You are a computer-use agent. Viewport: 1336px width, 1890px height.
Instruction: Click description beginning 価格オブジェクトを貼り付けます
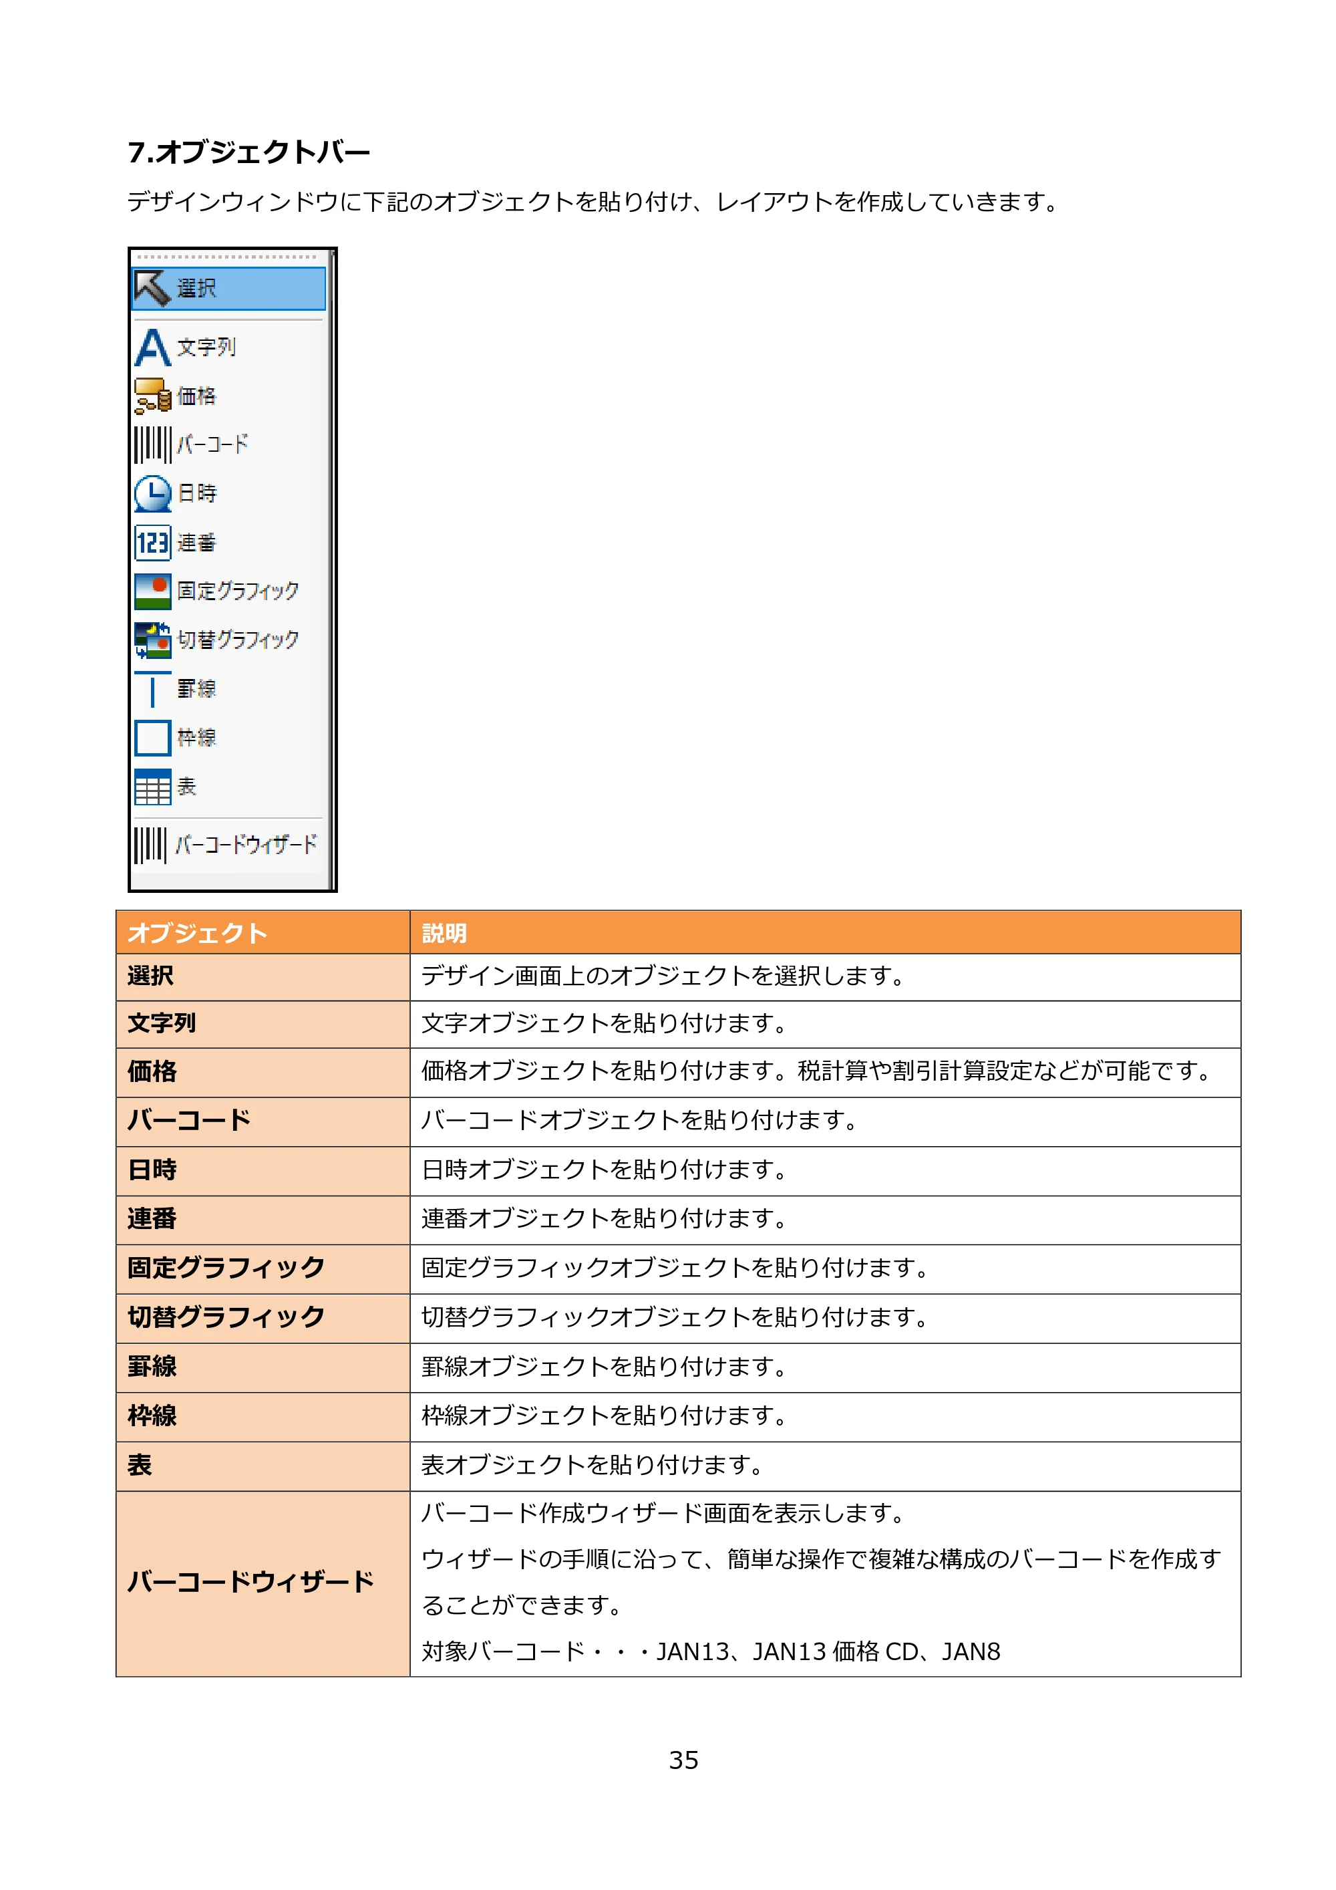coord(818,1072)
